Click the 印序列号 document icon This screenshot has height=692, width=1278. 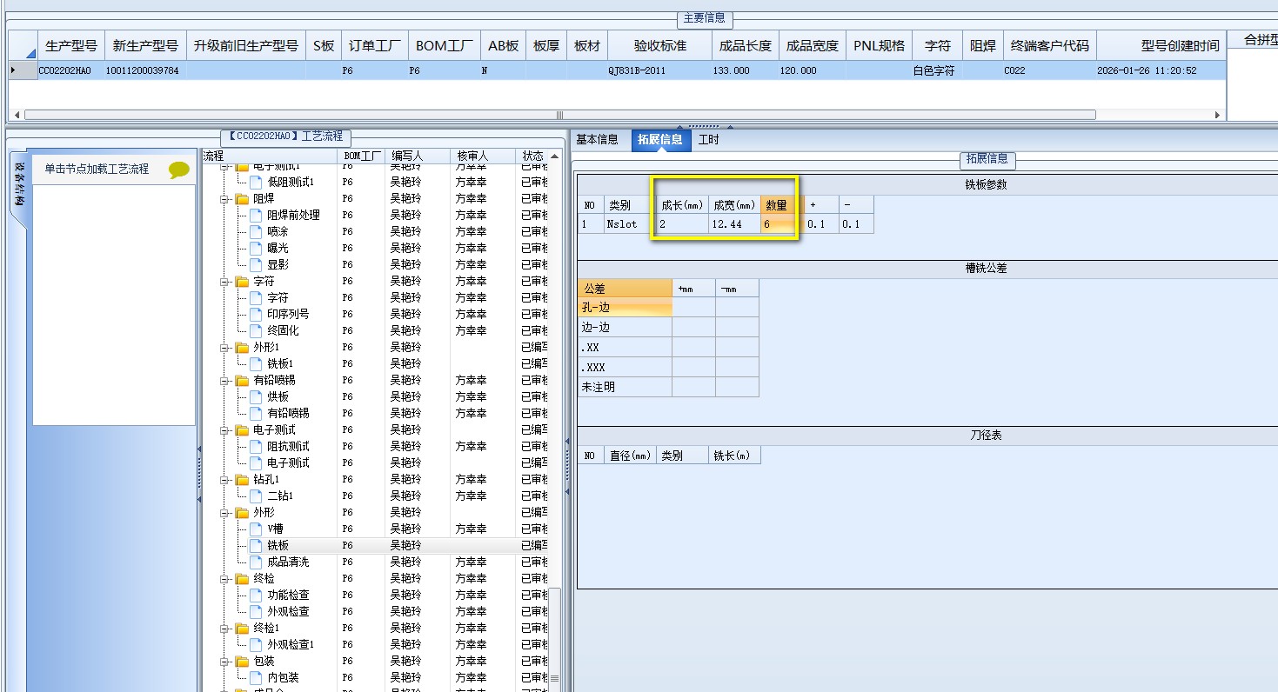(x=256, y=315)
